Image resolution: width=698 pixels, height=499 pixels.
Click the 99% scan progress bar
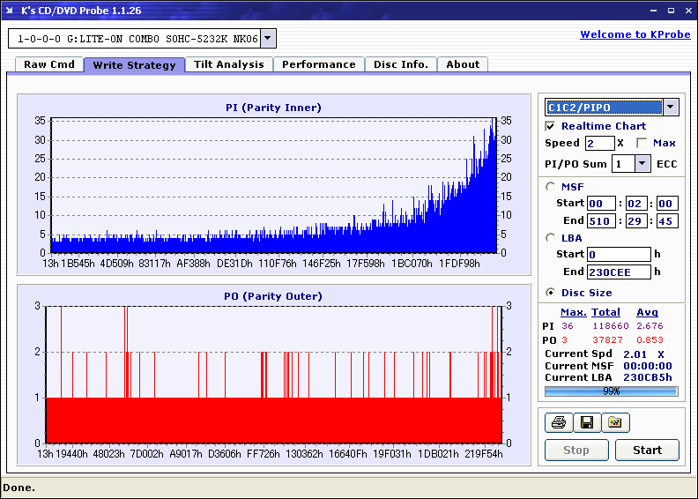[611, 391]
